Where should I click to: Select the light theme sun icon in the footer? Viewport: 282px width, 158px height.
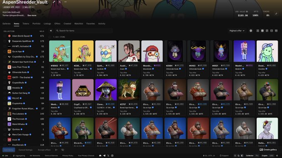235,156
